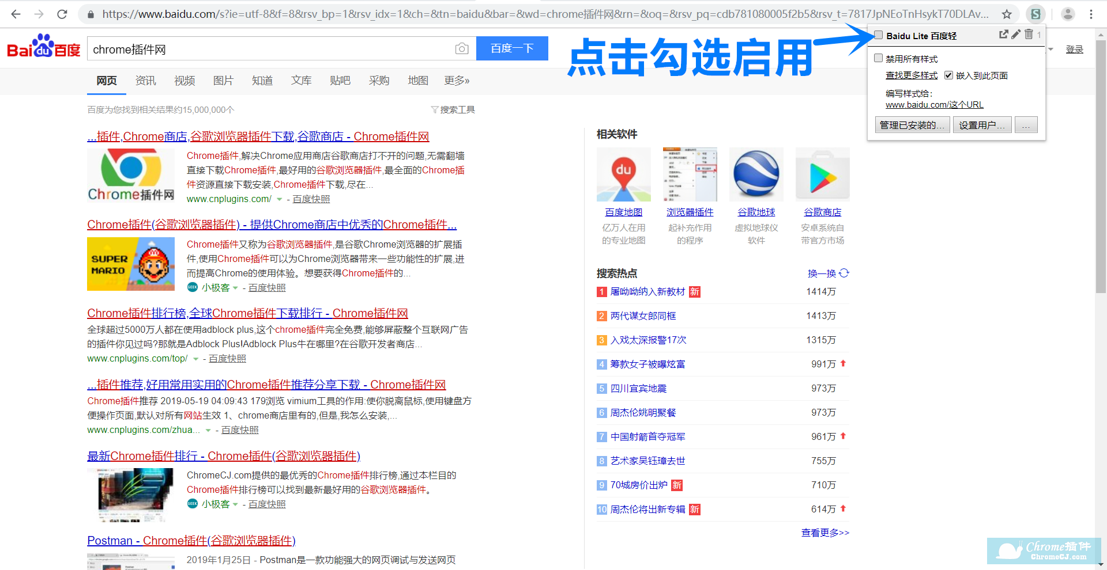Screen dimensions: 1107x570
Task: Open Baidu Lite style homepage external-link icon
Action: click(1004, 35)
